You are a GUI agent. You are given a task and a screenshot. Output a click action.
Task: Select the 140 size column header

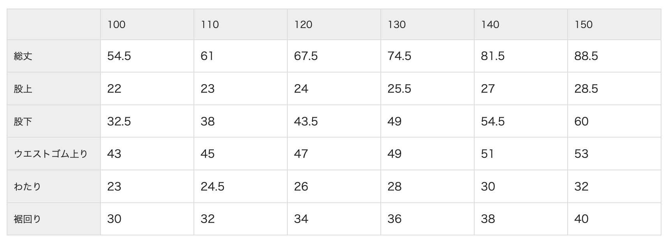(x=490, y=25)
